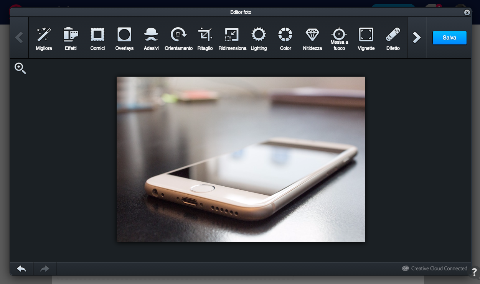Screen dimensions: 480x284
Task: Save the edited photo with Salva
Action: pos(449,38)
